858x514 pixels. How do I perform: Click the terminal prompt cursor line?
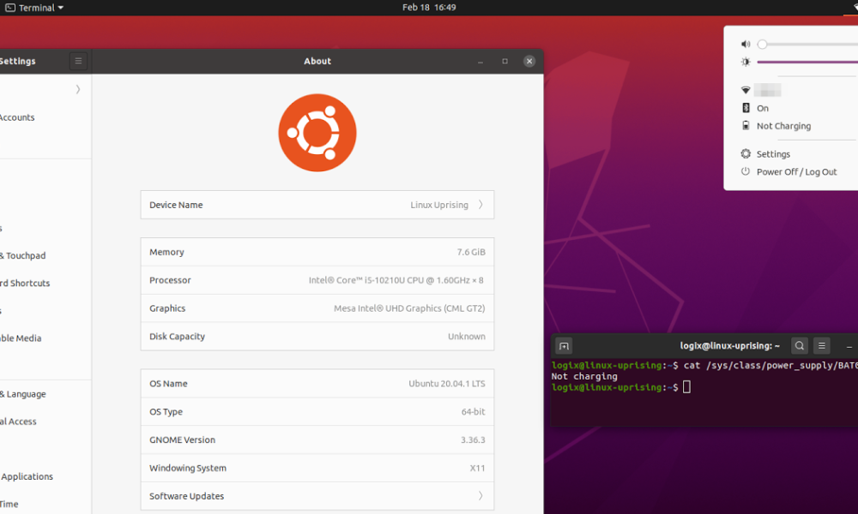[x=621, y=387]
